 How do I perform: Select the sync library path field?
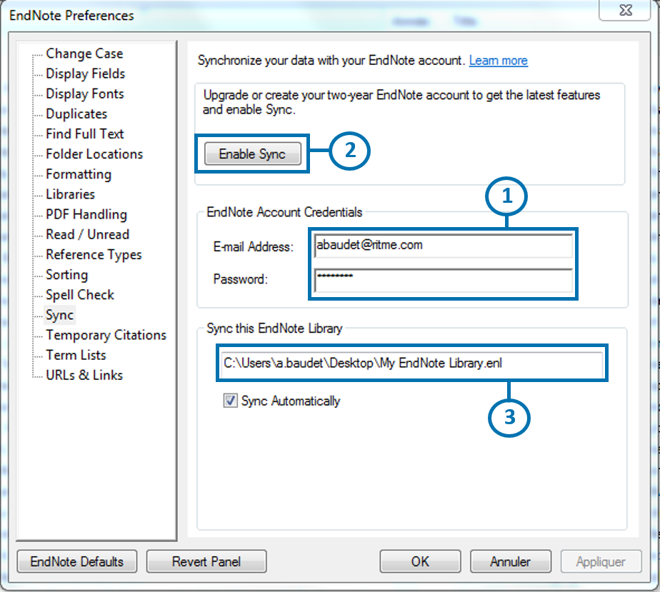click(412, 363)
